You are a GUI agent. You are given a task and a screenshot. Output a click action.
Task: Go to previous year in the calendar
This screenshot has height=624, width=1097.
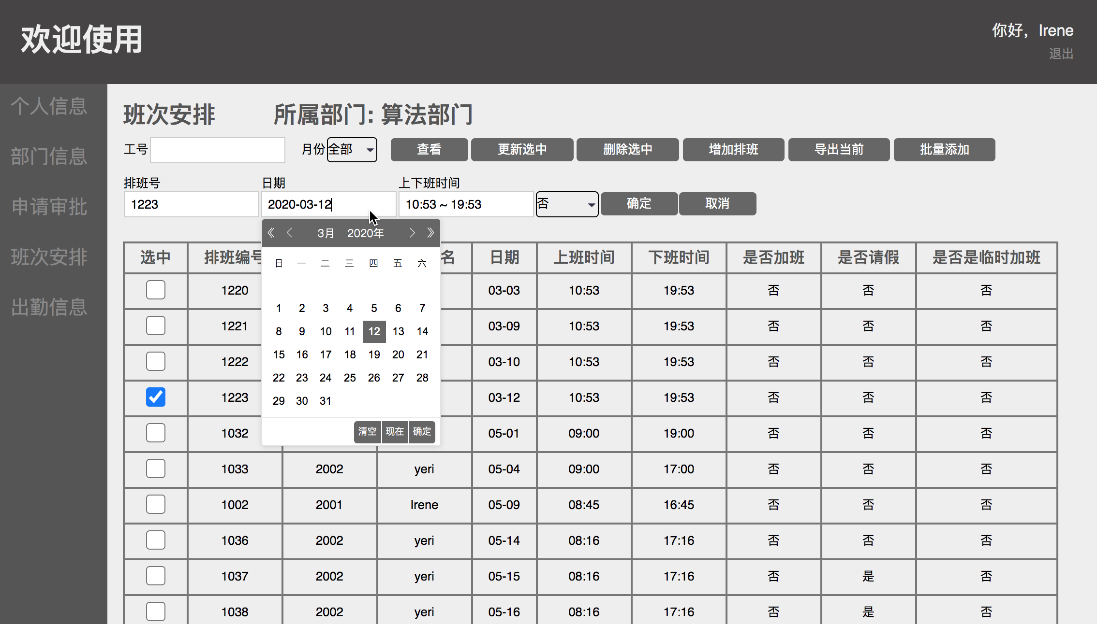pyautogui.click(x=271, y=233)
